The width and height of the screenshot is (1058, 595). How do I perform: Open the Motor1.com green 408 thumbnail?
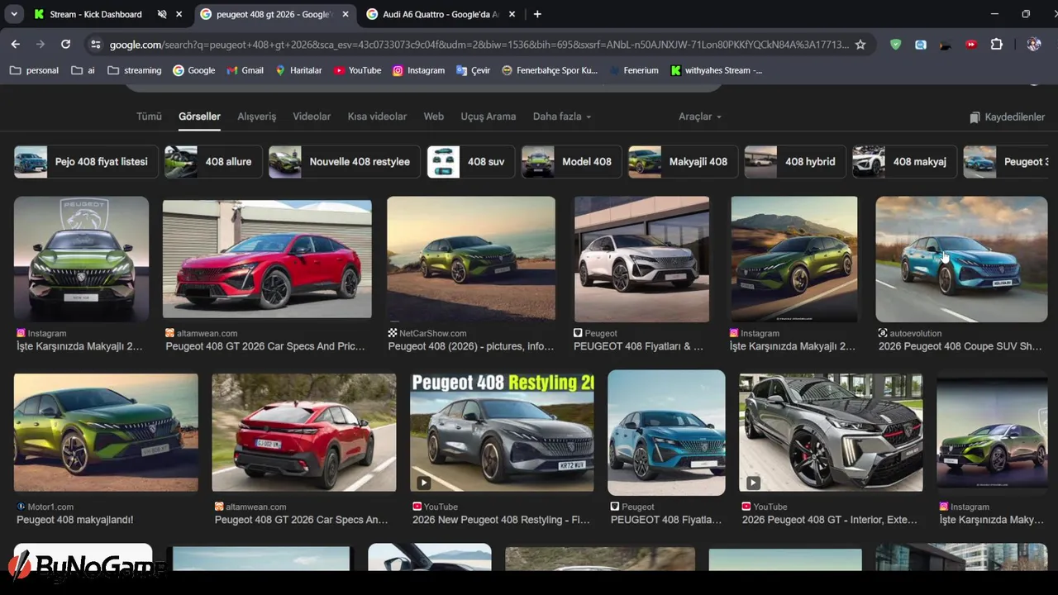pos(106,432)
